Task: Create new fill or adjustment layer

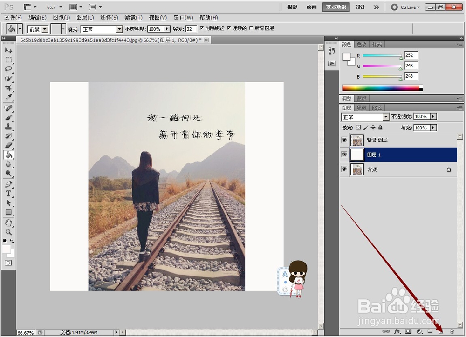Action: tap(419, 331)
